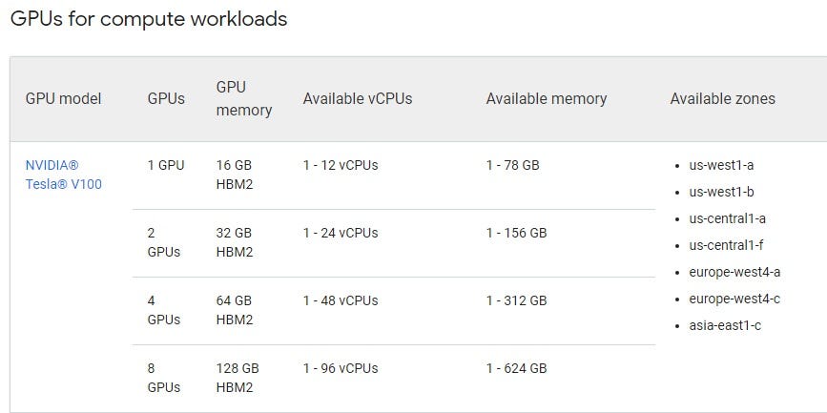Select the asia-east1-c zone entry
Viewport: 827px width, 413px height.
click(724, 325)
